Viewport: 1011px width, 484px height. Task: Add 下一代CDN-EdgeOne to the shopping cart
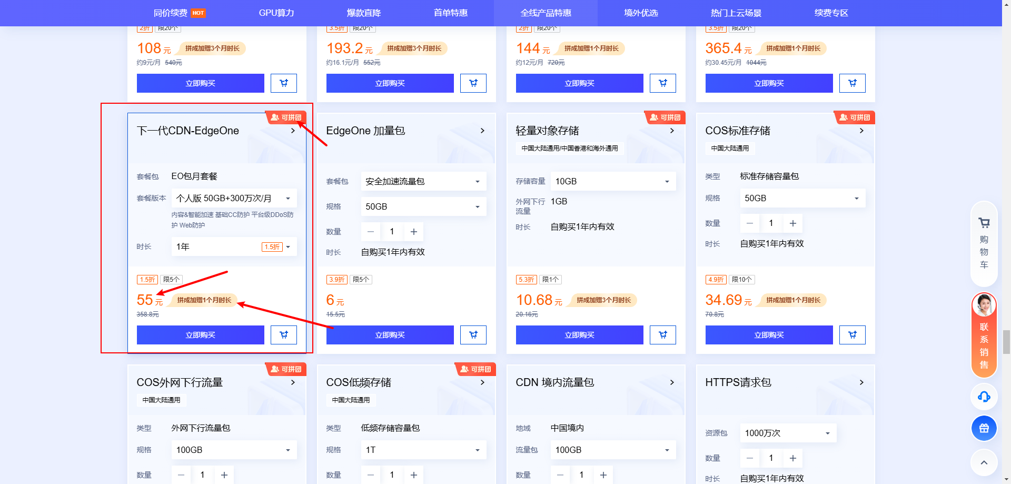tap(284, 335)
